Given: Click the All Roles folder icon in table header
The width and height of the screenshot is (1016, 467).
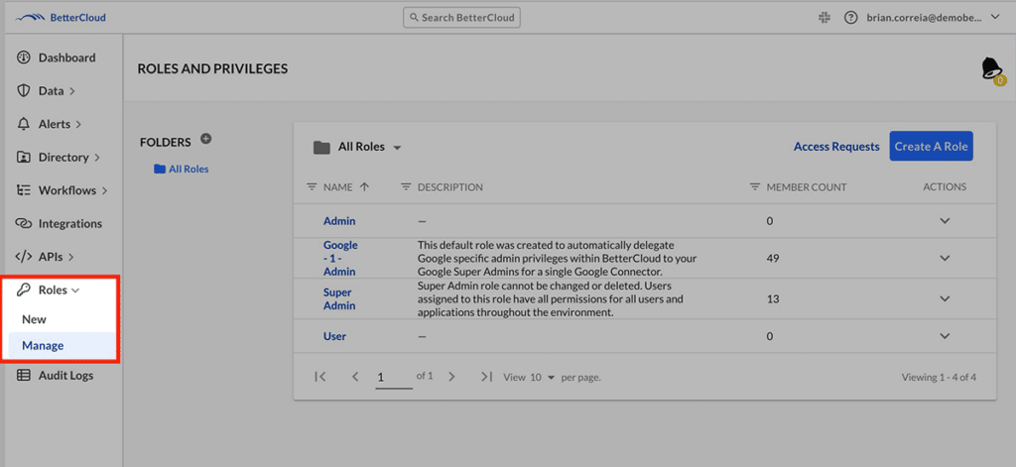Looking at the screenshot, I should 321,147.
